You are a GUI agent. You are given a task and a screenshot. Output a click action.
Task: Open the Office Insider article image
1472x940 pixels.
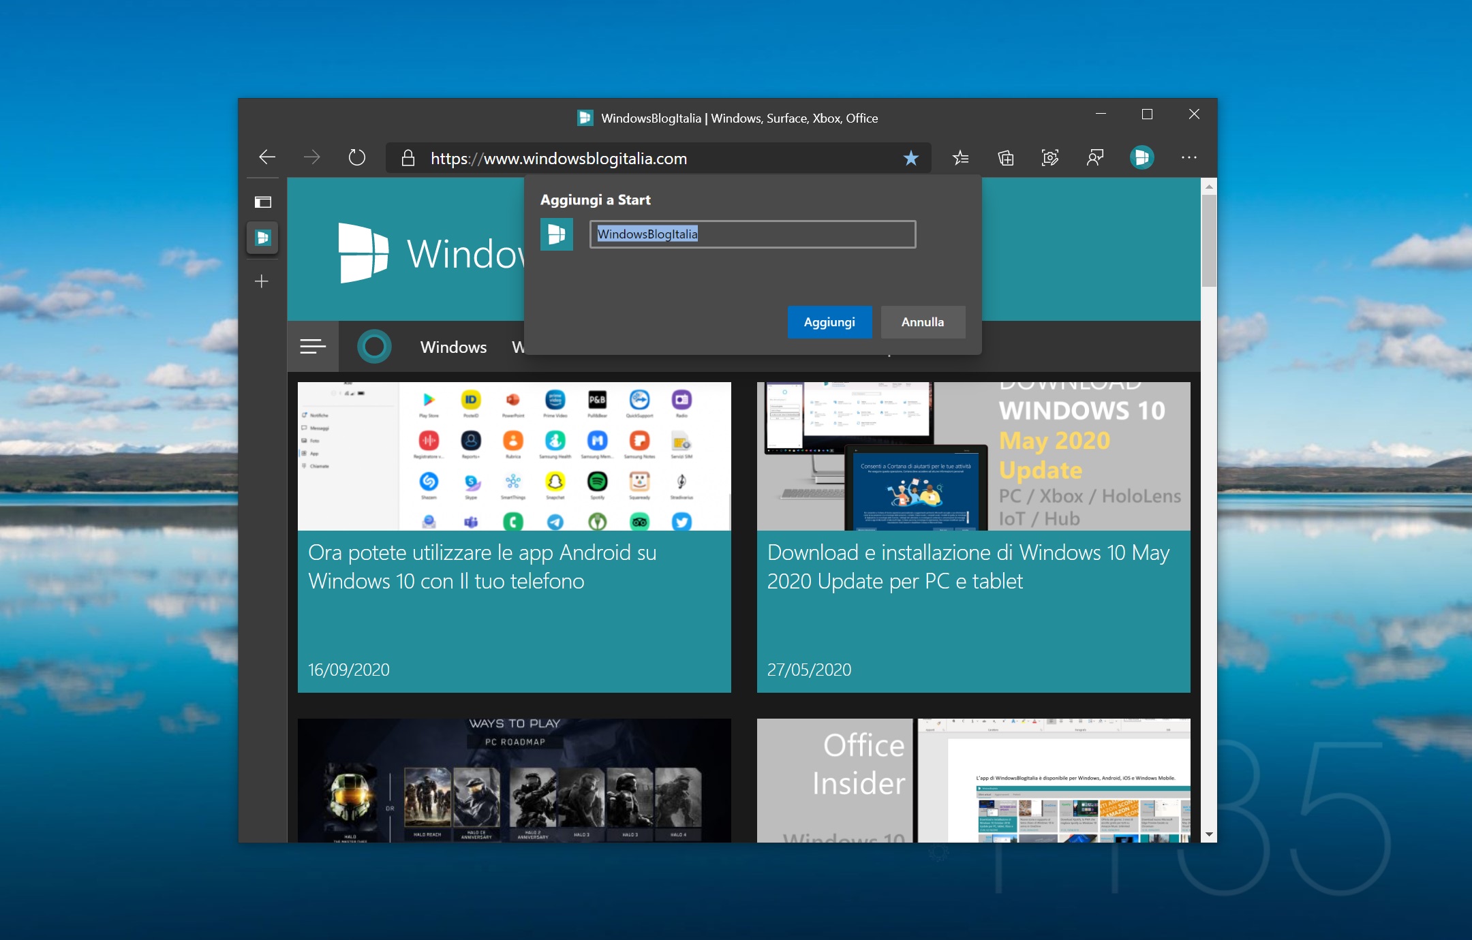point(973,781)
